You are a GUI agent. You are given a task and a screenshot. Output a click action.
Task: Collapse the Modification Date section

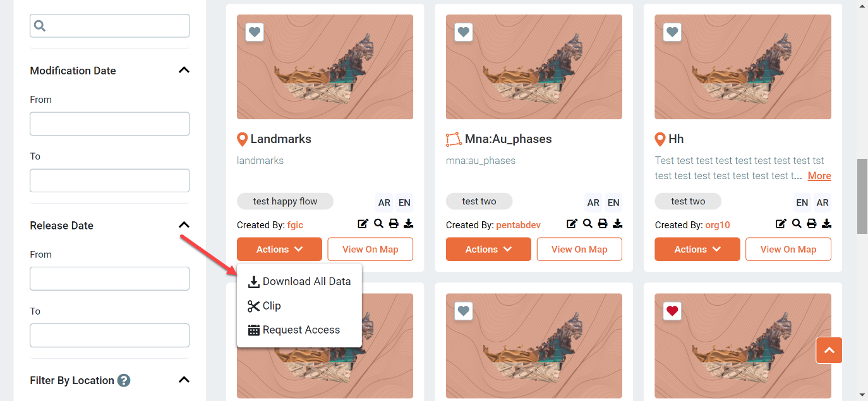tap(184, 70)
